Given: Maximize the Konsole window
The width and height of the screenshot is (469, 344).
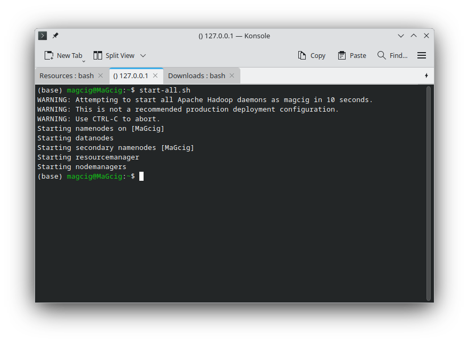Looking at the screenshot, I should coord(414,36).
